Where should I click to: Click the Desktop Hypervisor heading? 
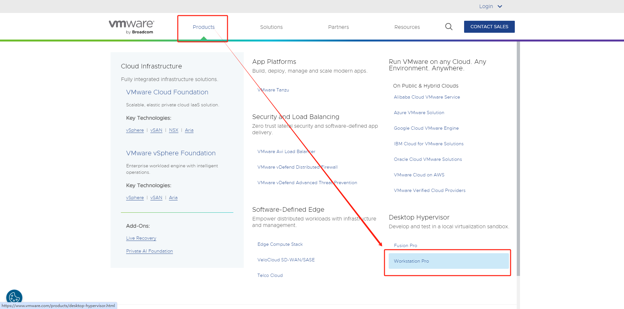(419, 217)
